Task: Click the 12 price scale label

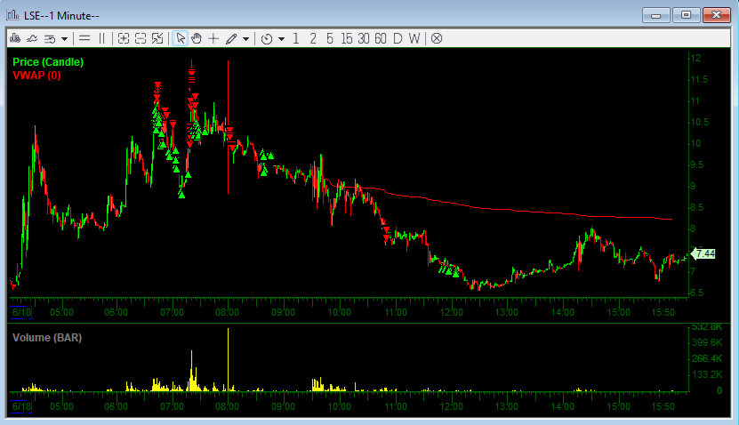Action: tap(695, 59)
